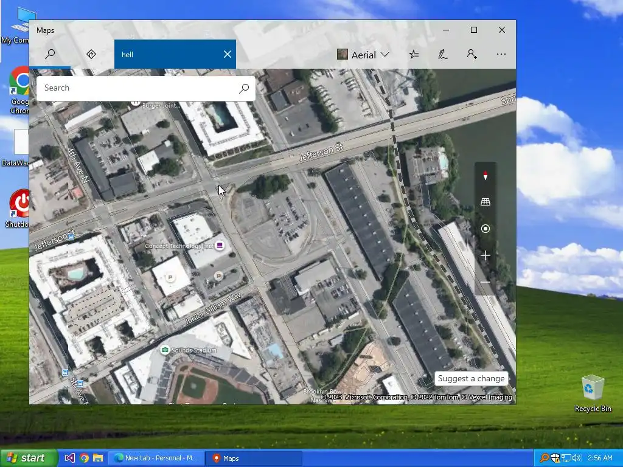623x467 pixels.
Task: Open the Search tab magnifier icon
Action: click(50, 54)
